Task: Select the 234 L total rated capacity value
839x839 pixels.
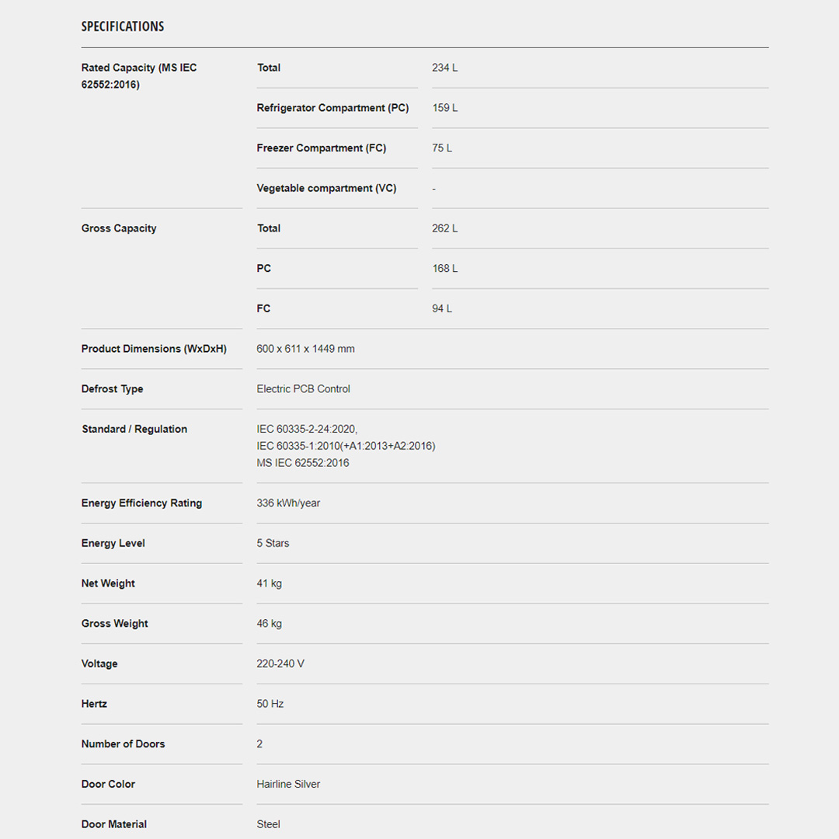Action: coord(444,68)
